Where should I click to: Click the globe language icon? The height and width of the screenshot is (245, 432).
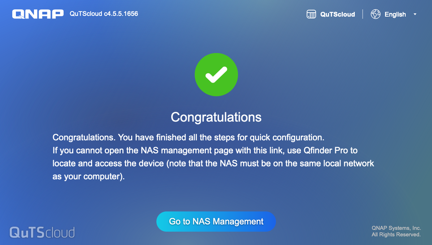point(376,14)
